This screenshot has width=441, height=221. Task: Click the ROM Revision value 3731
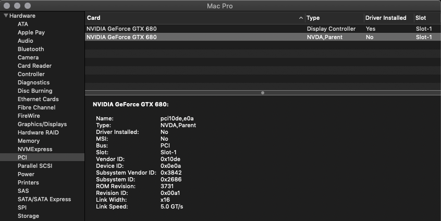click(x=167, y=186)
